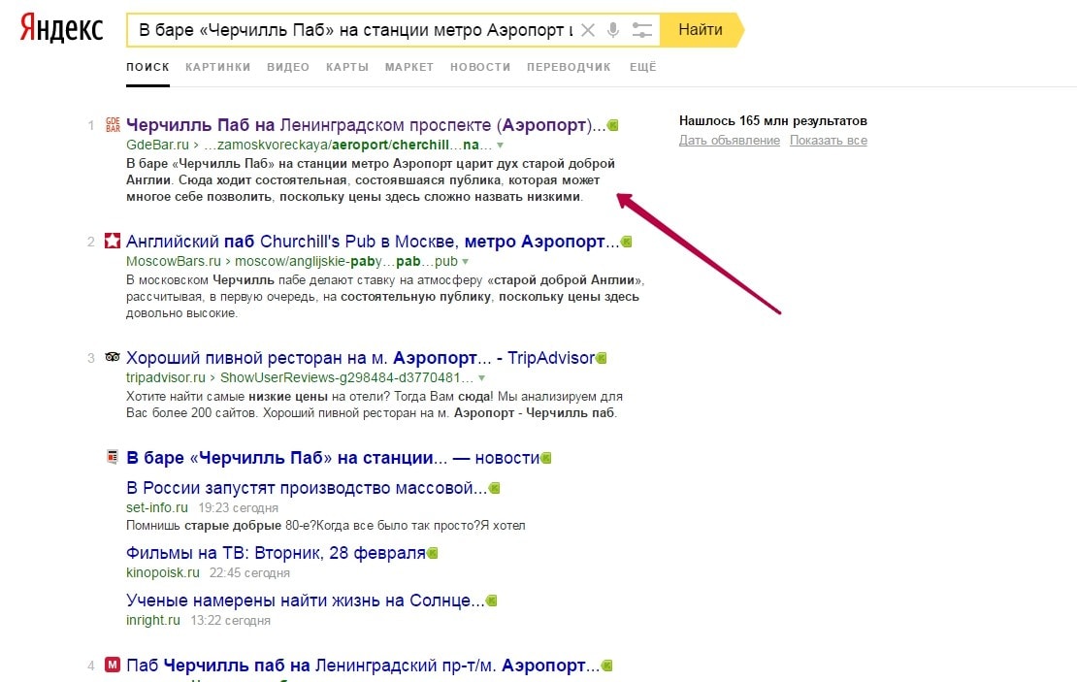The image size is (1077, 682).
Task: Click the set-info.ru source link
Action: pos(157,507)
